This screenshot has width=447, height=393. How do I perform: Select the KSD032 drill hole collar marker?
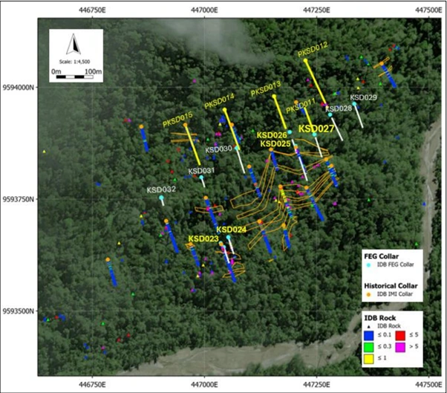tap(161, 198)
